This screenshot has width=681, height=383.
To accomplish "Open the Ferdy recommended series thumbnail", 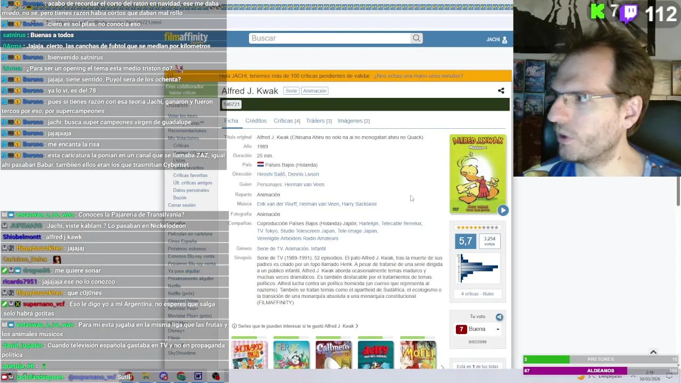I will click(x=291, y=355).
